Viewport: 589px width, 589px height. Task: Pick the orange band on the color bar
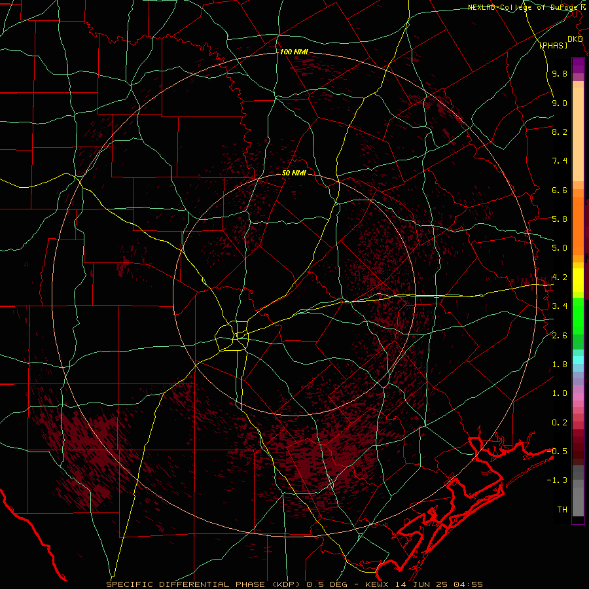coord(578,225)
